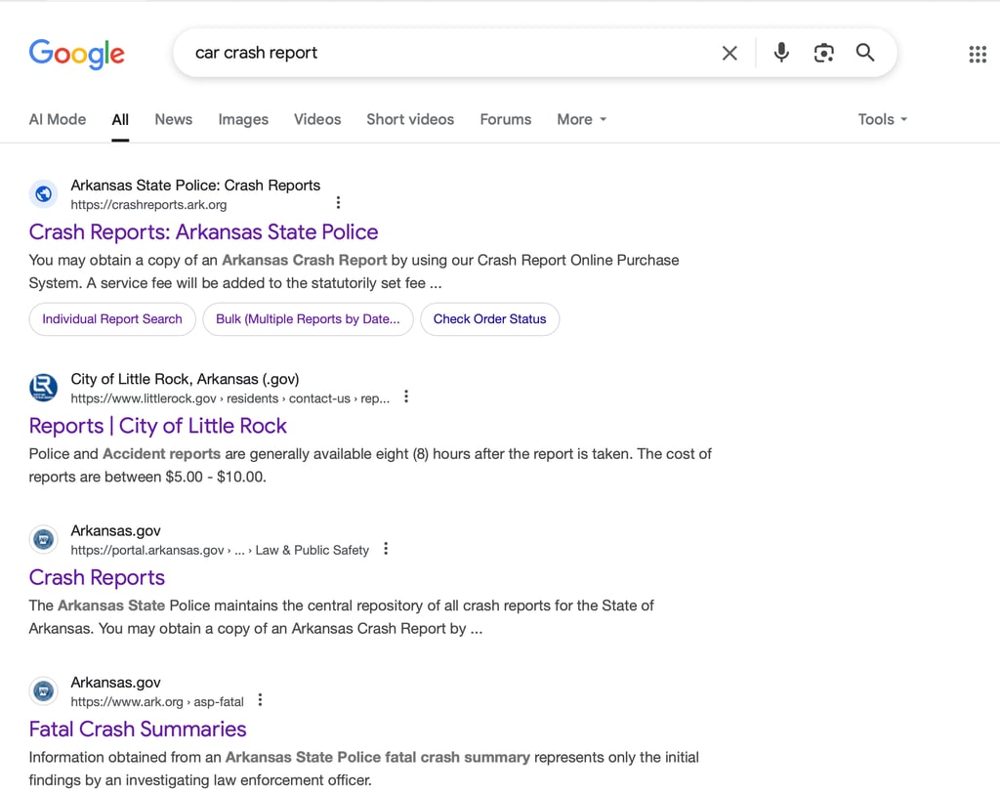
Task: Select the All results tab
Action: pos(120,119)
